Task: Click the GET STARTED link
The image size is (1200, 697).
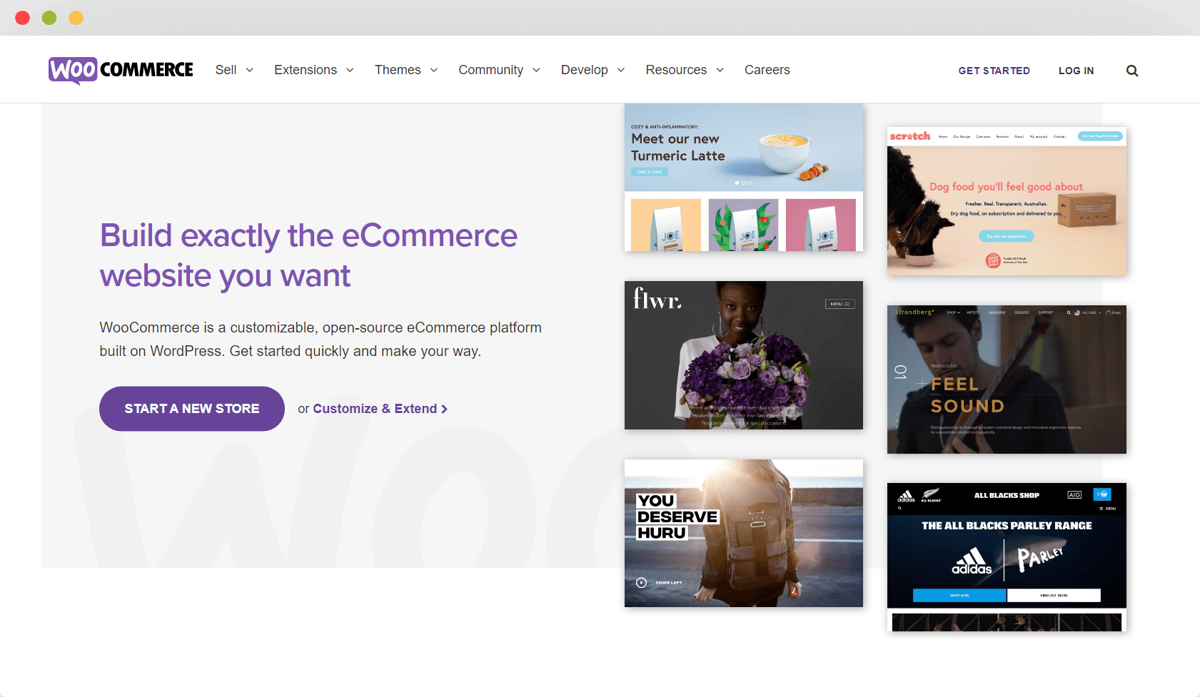Action: pos(994,71)
